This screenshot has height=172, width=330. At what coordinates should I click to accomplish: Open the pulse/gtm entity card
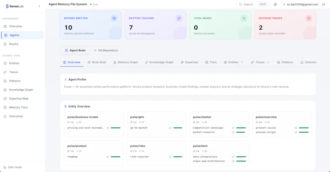click(157, 124)
